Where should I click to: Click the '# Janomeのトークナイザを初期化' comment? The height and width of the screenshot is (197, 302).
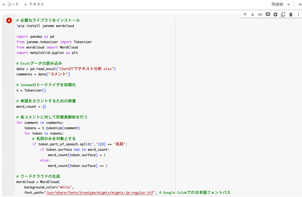(x=46, y=85)
